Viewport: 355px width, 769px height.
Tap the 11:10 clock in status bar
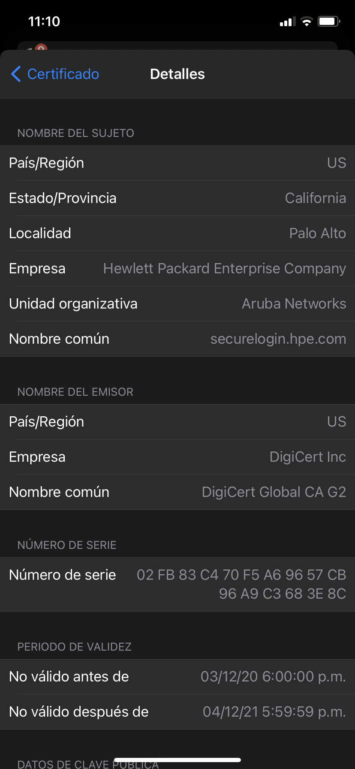tap(44, 21)
